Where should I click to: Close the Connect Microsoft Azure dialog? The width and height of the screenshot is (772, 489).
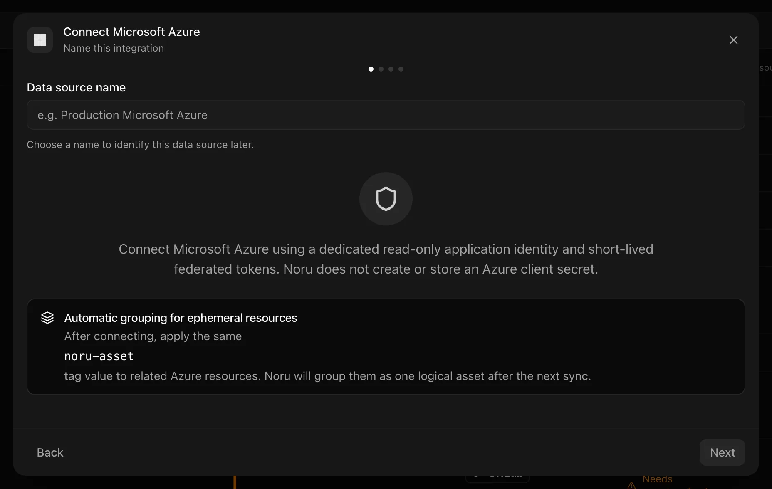click(734, 40)
